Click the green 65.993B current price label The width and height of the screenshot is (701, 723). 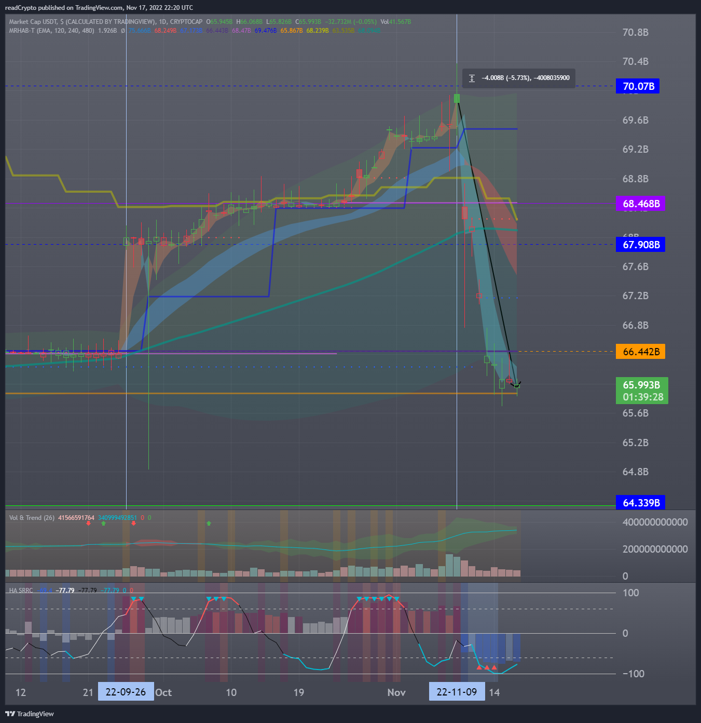click(x=642, y=391)
